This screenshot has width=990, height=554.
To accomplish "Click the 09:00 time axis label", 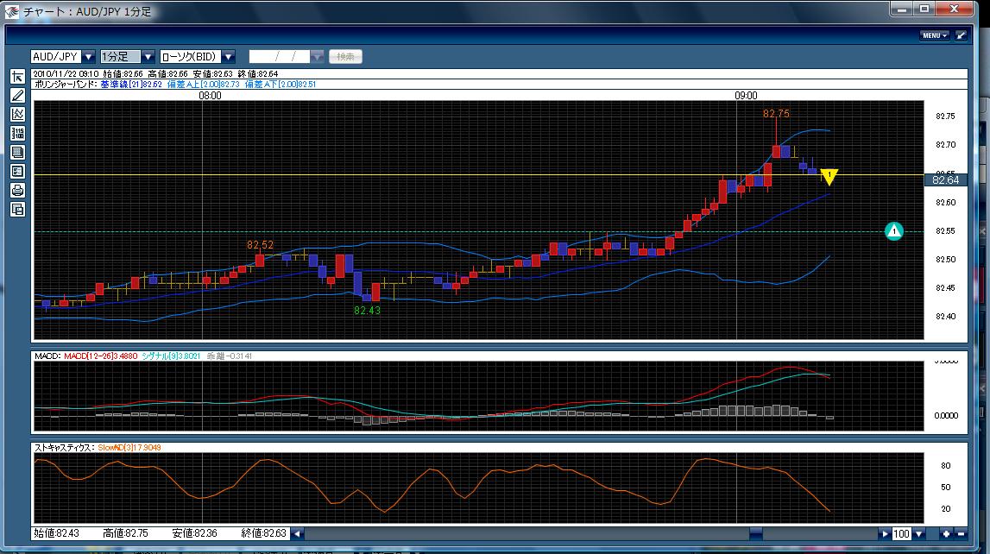I will coord(746,95).
